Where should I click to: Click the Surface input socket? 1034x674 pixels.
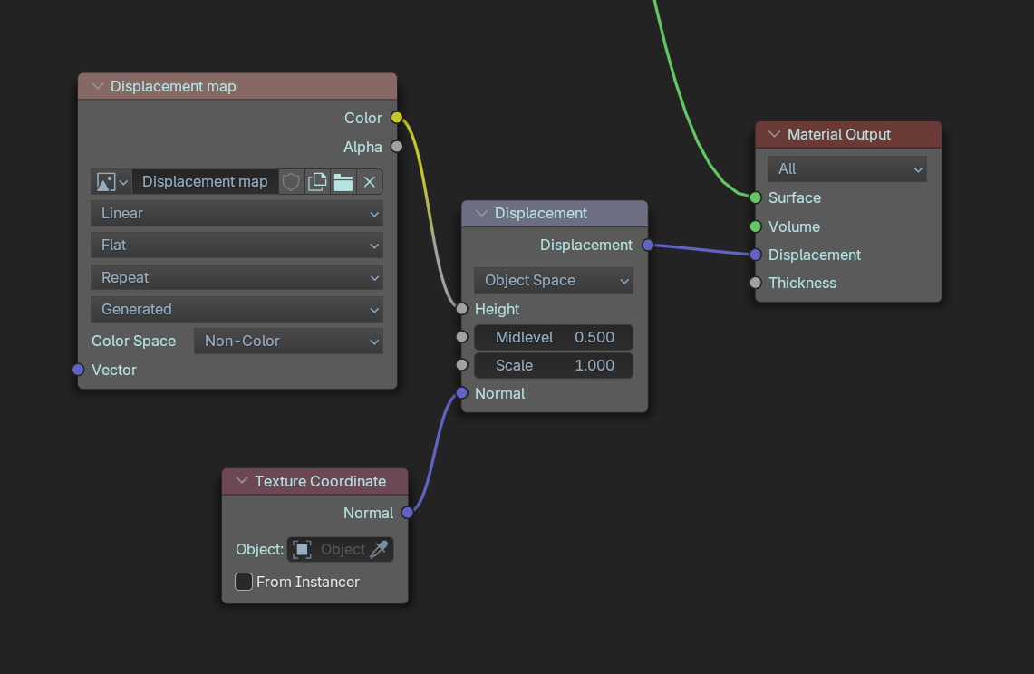(x=756, y=197)
